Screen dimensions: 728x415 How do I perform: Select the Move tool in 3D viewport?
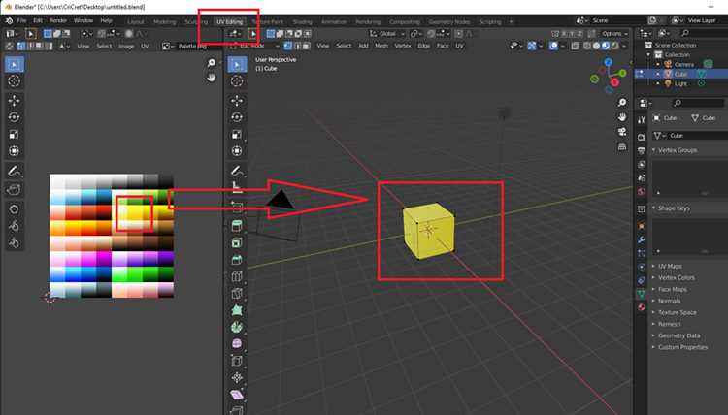237,101
